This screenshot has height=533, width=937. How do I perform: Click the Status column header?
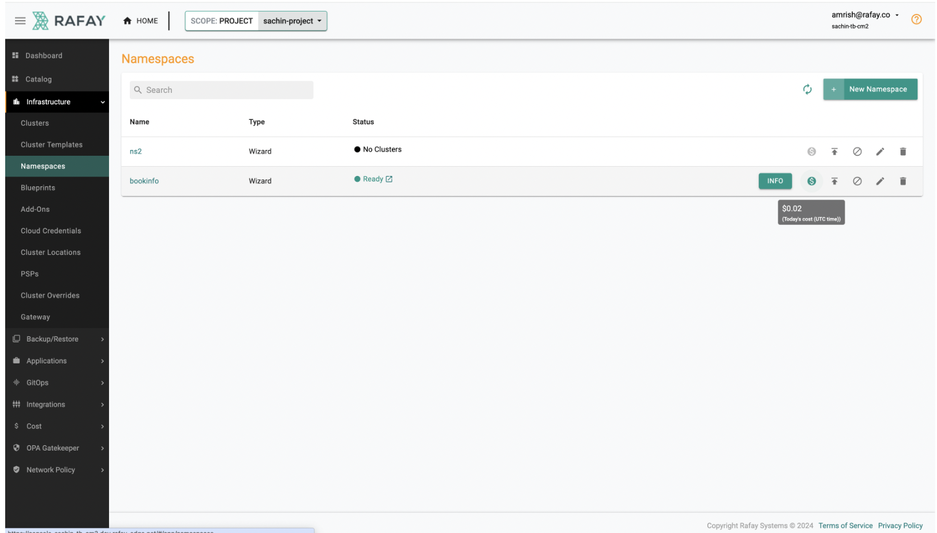pos(363,122)
